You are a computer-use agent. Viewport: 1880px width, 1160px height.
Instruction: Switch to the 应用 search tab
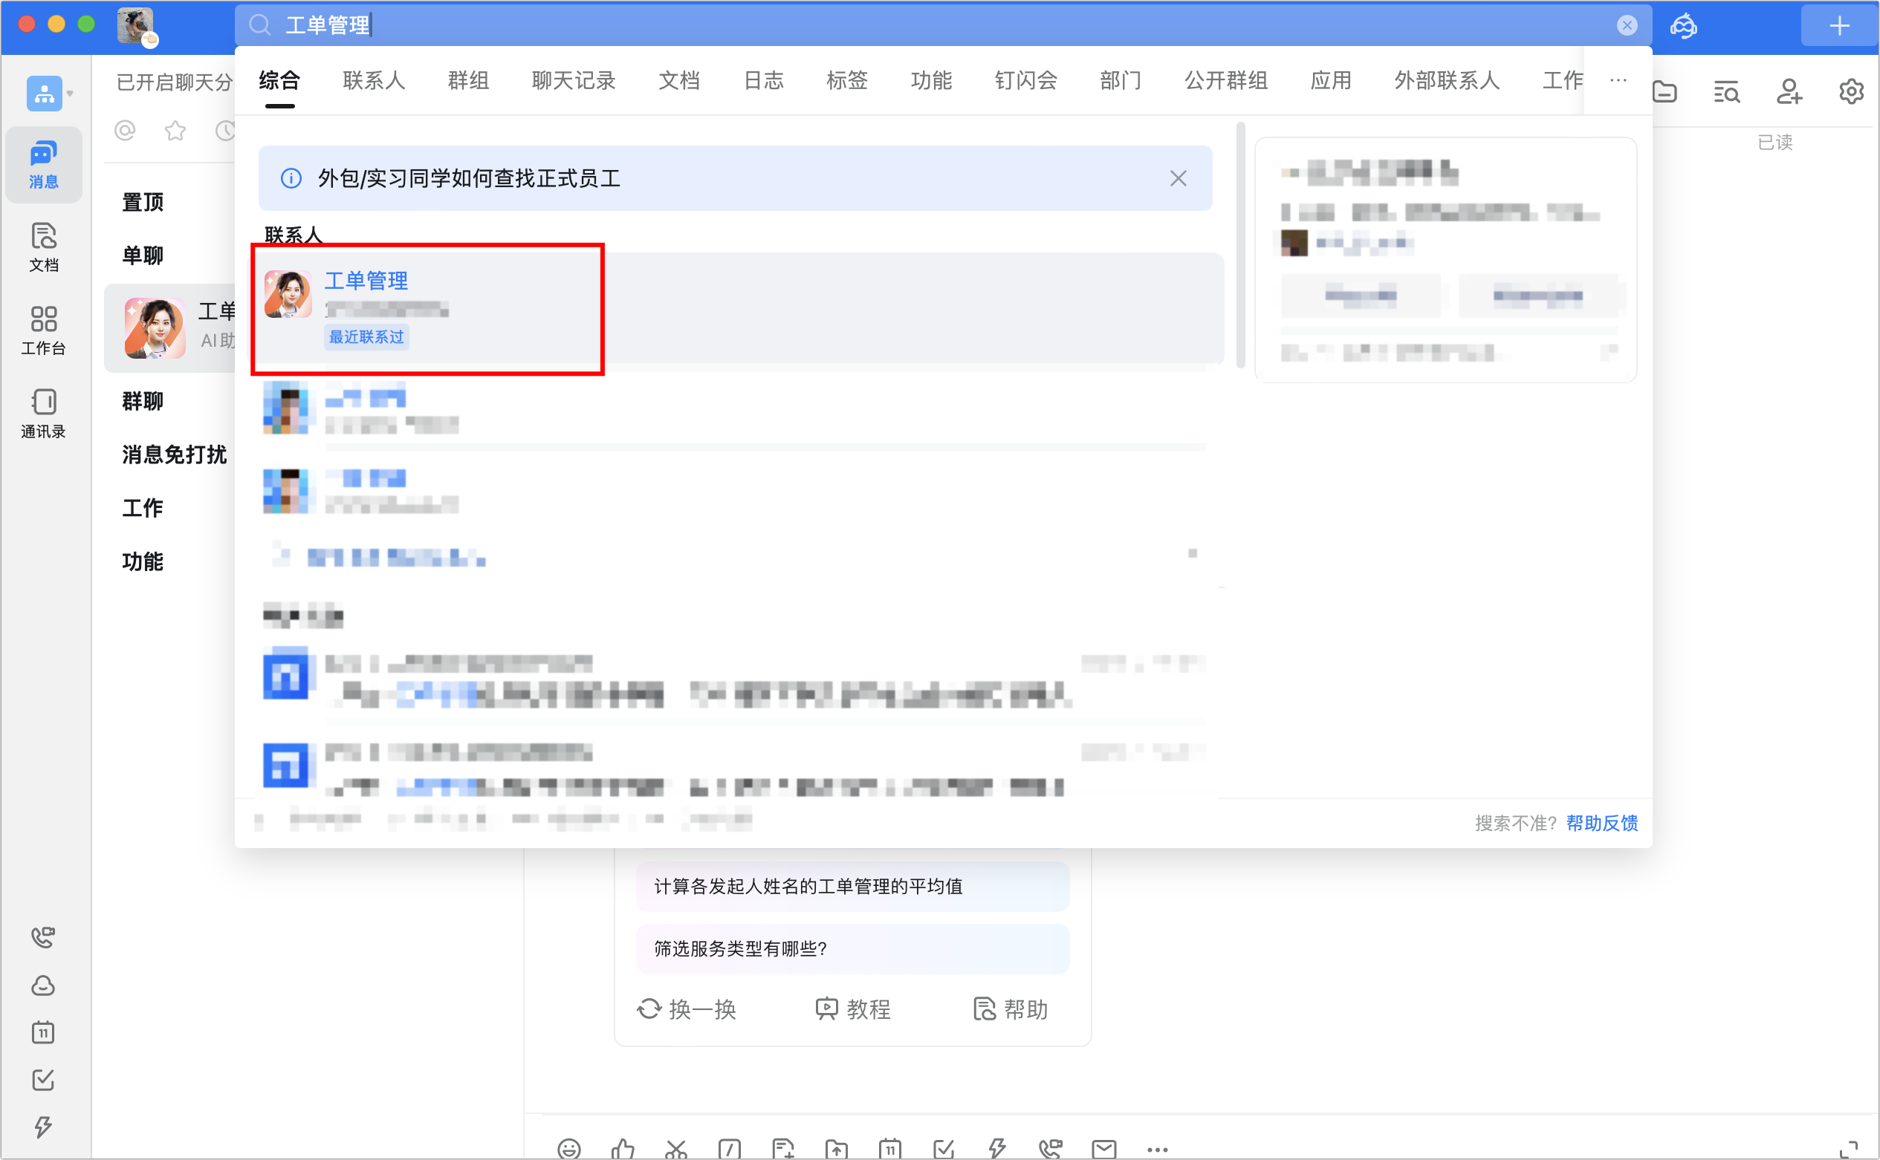coord(1331,80)
